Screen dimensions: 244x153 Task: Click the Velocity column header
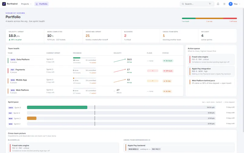tap(117, 53)
